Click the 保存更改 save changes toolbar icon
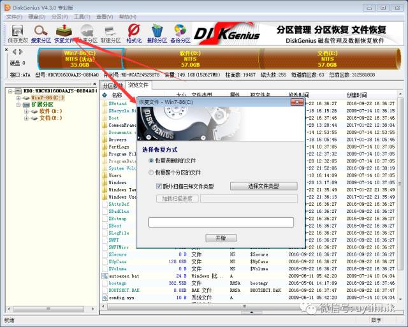This screenshot has height=327, width=408. coord(18,33)
